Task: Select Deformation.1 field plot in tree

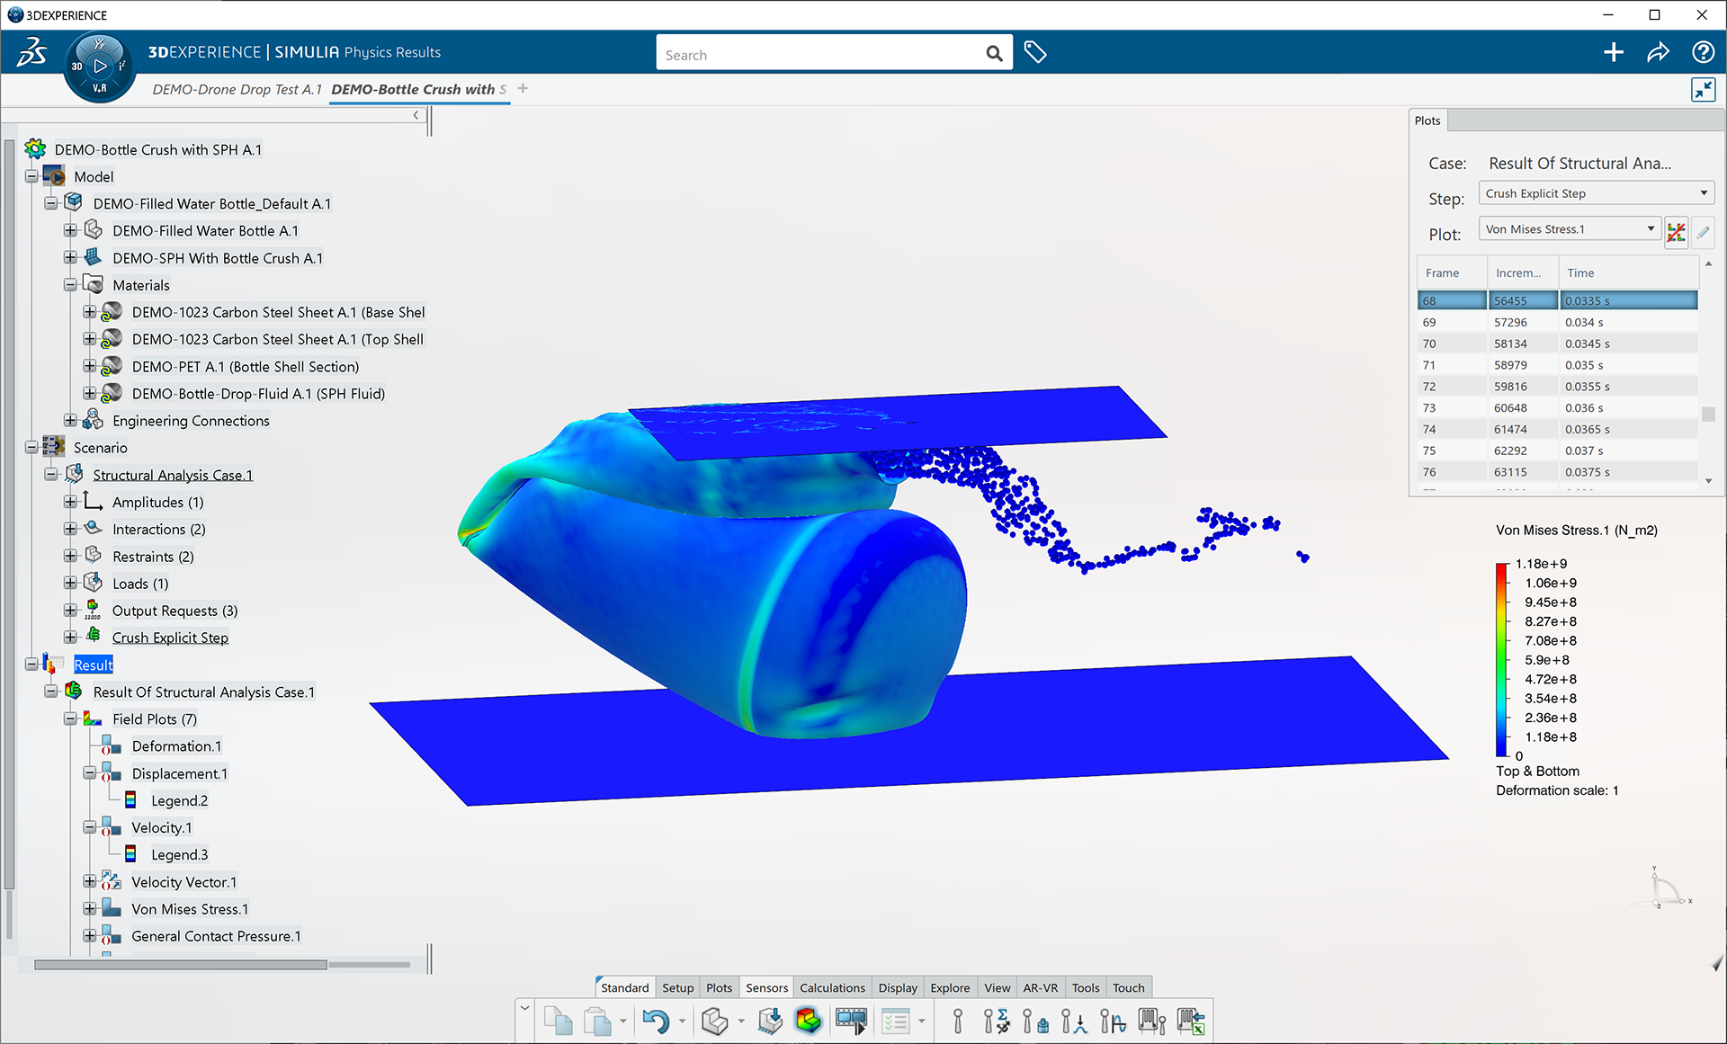Action: point(176,745)
